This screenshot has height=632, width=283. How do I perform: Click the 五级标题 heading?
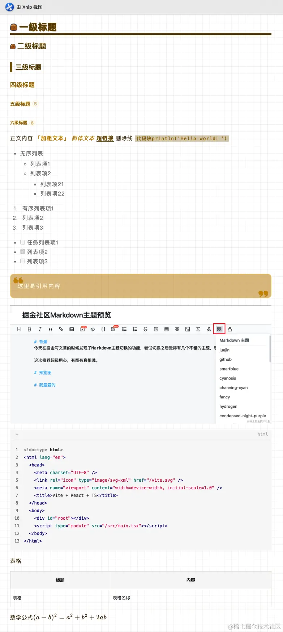20,104
